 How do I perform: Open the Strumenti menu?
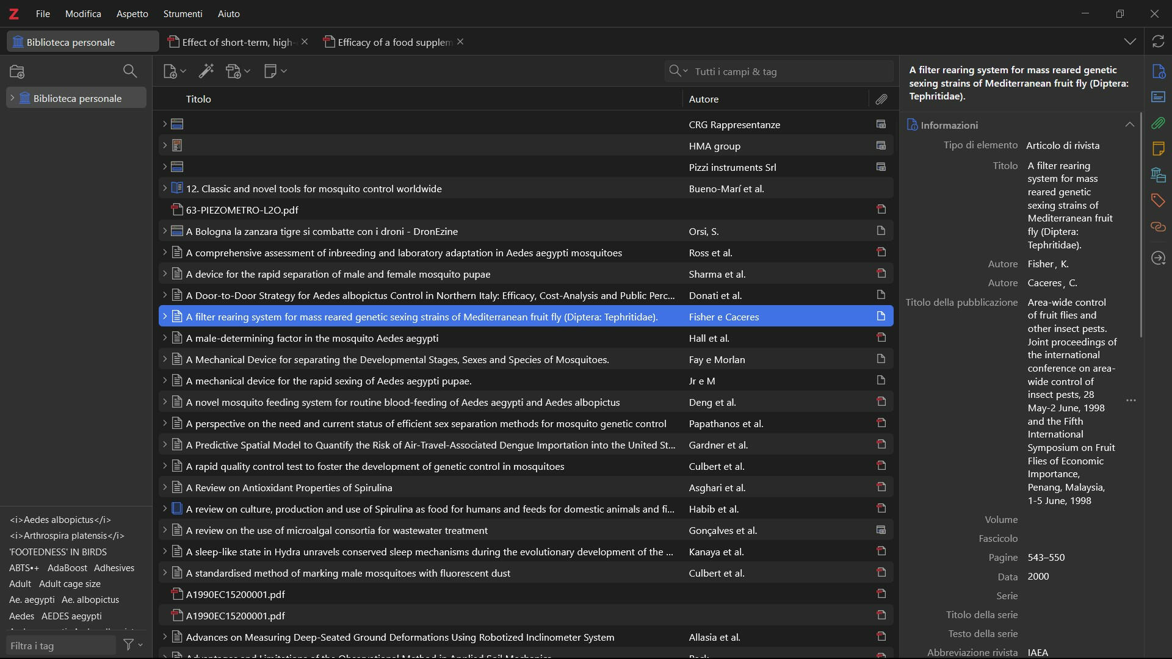tap(183, 13)
